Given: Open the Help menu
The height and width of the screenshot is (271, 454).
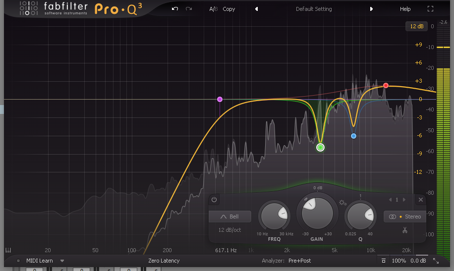Looking at the screenshot, I should (405, 9).
